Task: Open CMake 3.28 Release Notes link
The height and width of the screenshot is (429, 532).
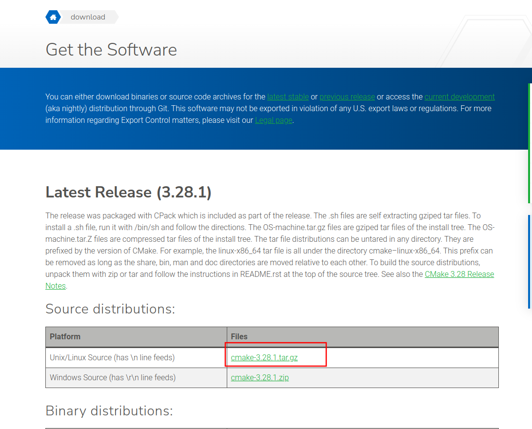Action: tap(459, 274)
